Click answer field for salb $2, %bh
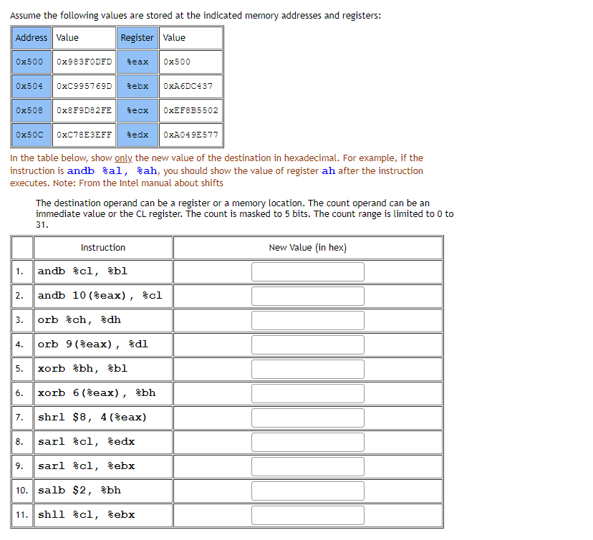 coord(307,491)
